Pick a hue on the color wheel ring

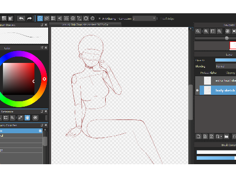[44, 79]
